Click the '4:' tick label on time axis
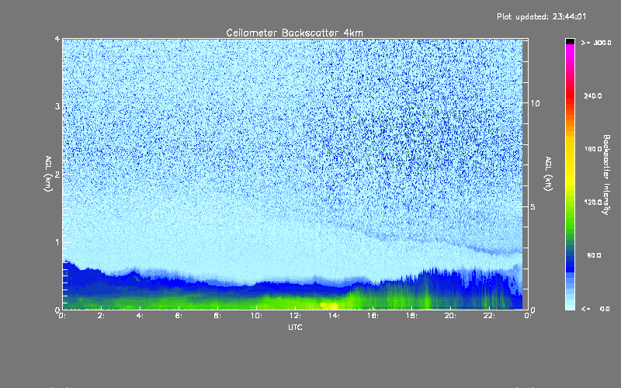The image size is (621, 388). click(x=140, y=316)
